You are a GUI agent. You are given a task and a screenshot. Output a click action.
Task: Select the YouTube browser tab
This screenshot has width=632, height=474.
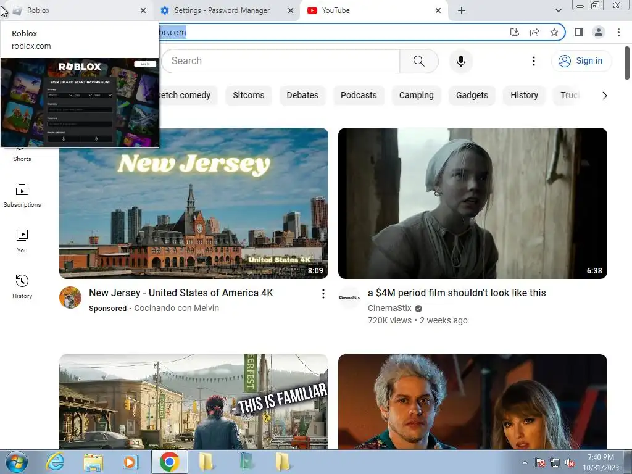(373, 10)
